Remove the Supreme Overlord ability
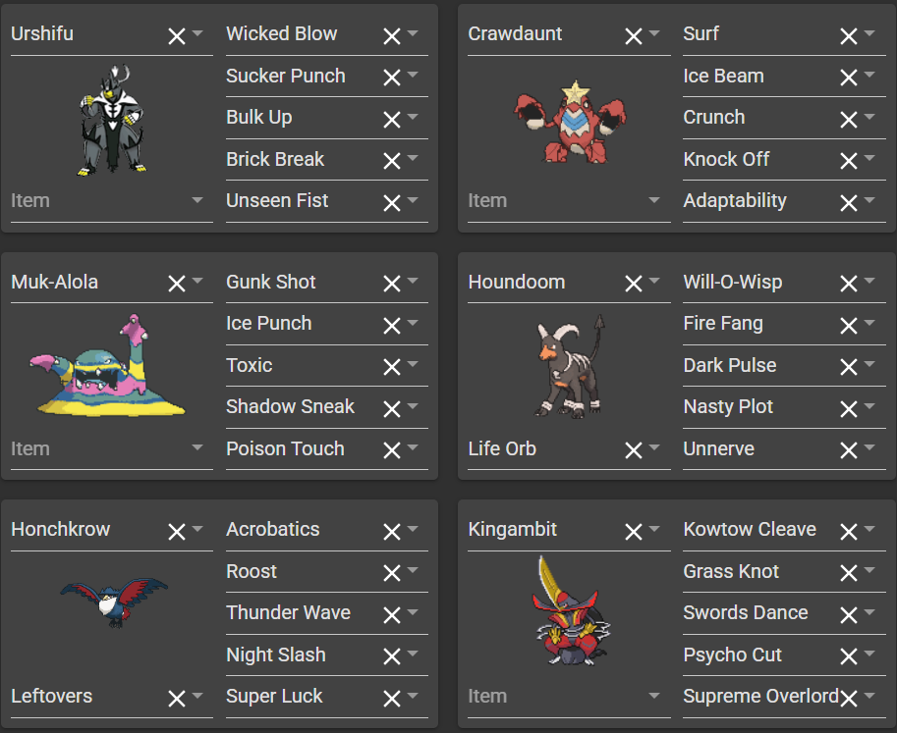 click(849, 698)
